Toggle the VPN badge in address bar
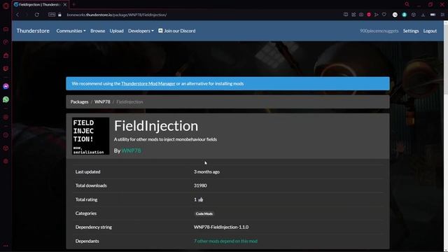 (52, 15)
